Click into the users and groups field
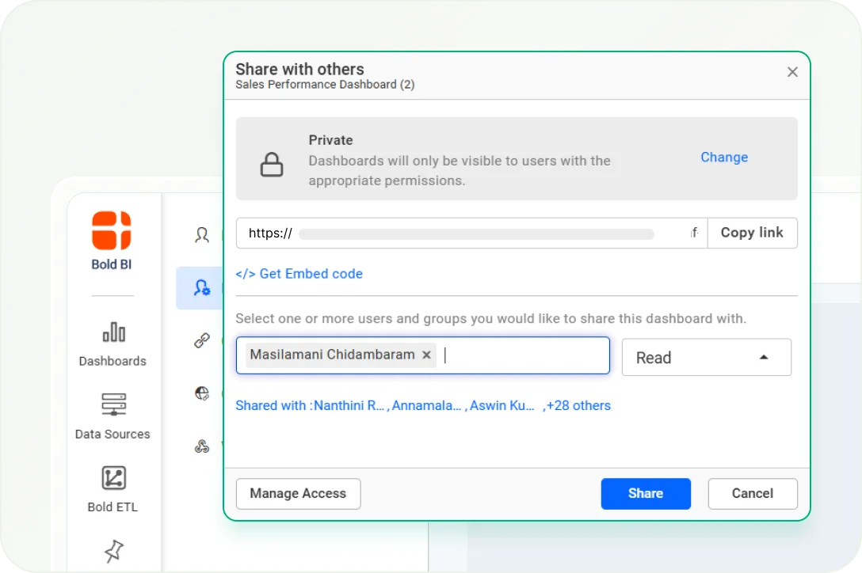The width and height of the screenshot is (862, 573). pos(523,355)
